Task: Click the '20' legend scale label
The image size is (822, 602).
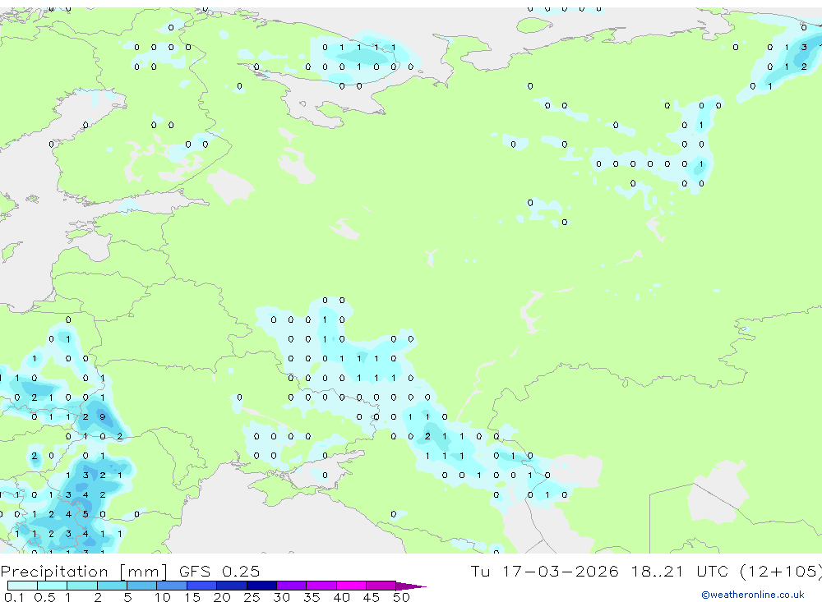Action: pos(222,597)
